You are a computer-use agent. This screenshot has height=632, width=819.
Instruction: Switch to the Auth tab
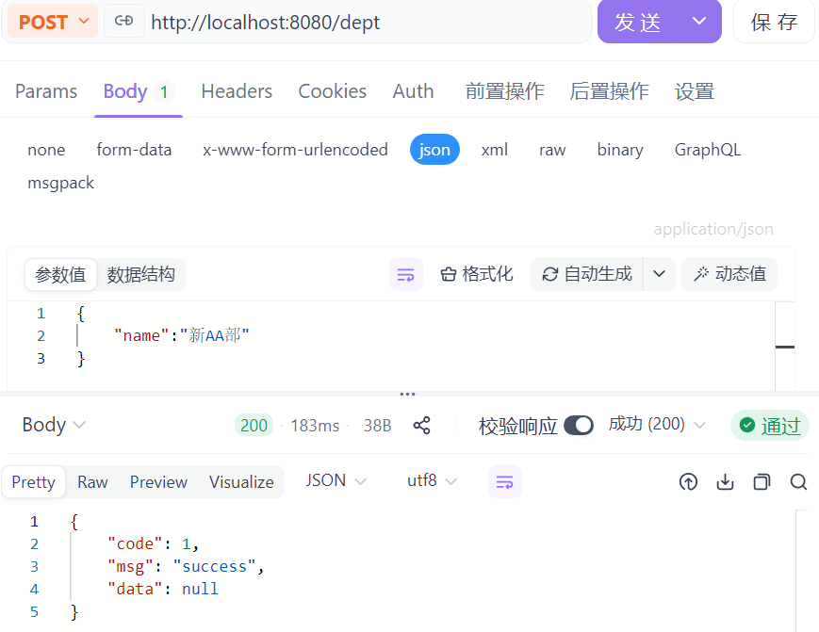413,91
